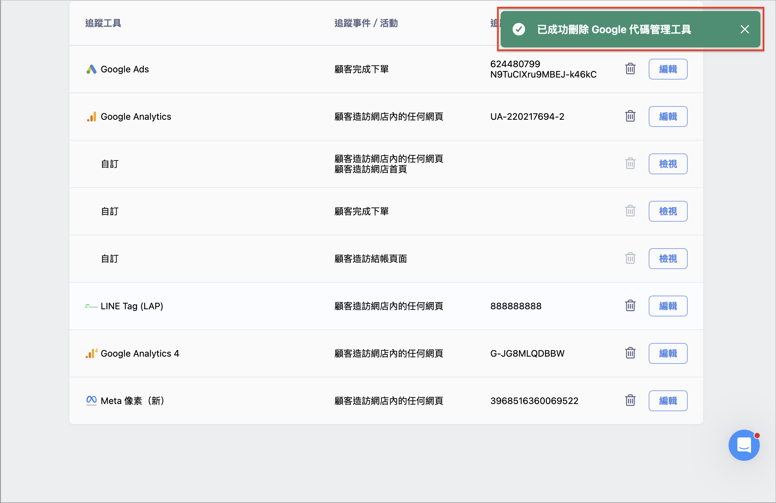The height and width of the screenshot is (503, 776).
Task: Click the Google Analytics 4 logo
Action: click(91, 353)
